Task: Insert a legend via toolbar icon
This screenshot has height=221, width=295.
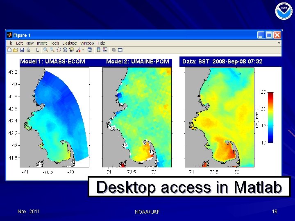Action: (105, 50)
